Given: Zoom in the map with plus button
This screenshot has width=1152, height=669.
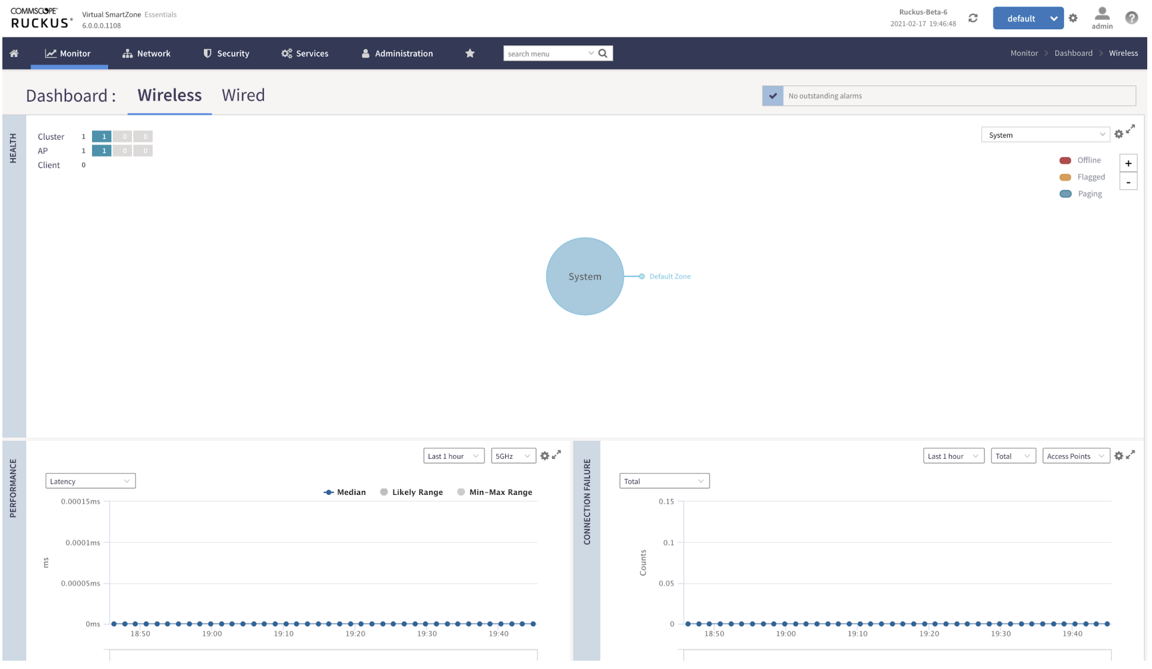Looking at the screenshot, I should coord(1128,163).
